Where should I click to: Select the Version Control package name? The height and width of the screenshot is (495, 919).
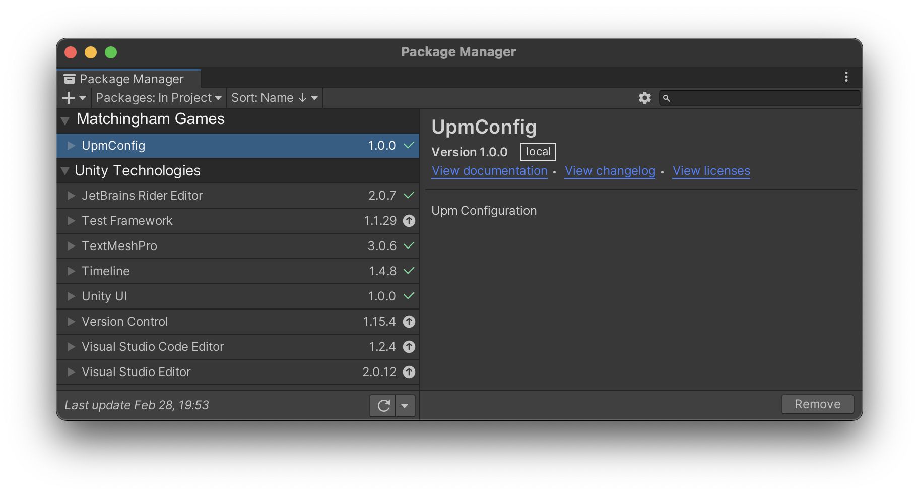pos(124,322)
